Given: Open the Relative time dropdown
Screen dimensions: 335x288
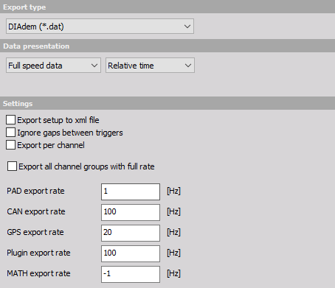Looking at the screenshot, I should coord(150,66).
